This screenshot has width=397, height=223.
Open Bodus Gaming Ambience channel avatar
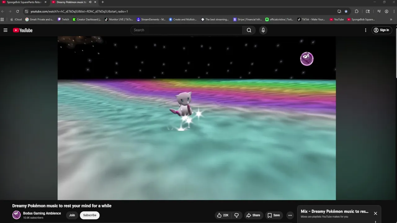pos(16,215)
